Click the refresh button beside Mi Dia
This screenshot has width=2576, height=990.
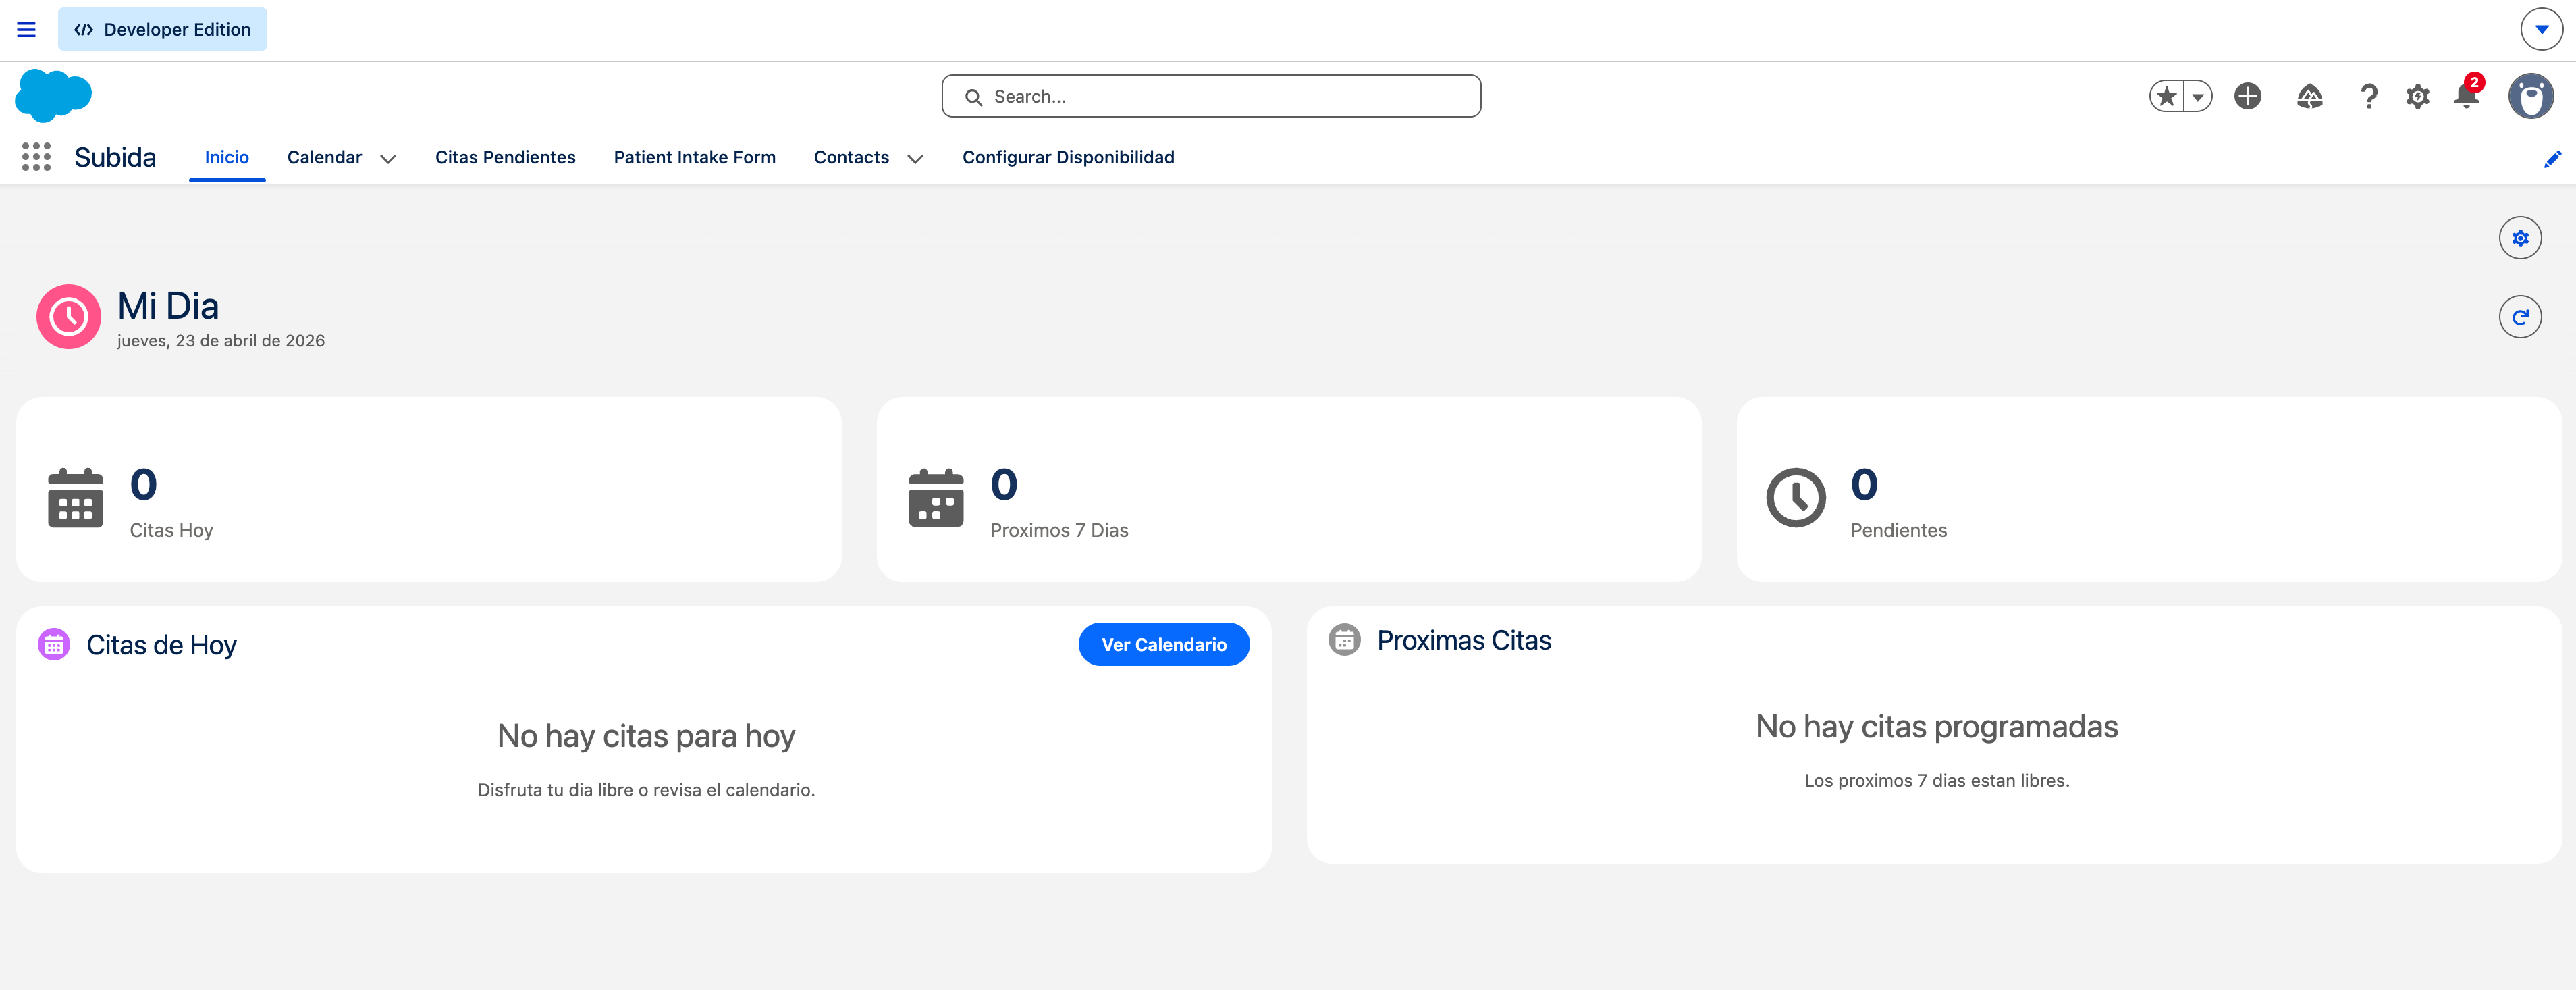pos(2520,317)
